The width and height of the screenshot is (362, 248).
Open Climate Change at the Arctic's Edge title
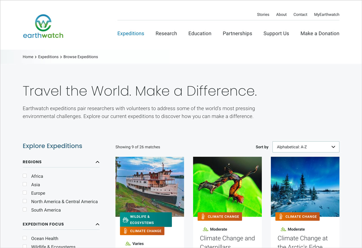[303, 242]
